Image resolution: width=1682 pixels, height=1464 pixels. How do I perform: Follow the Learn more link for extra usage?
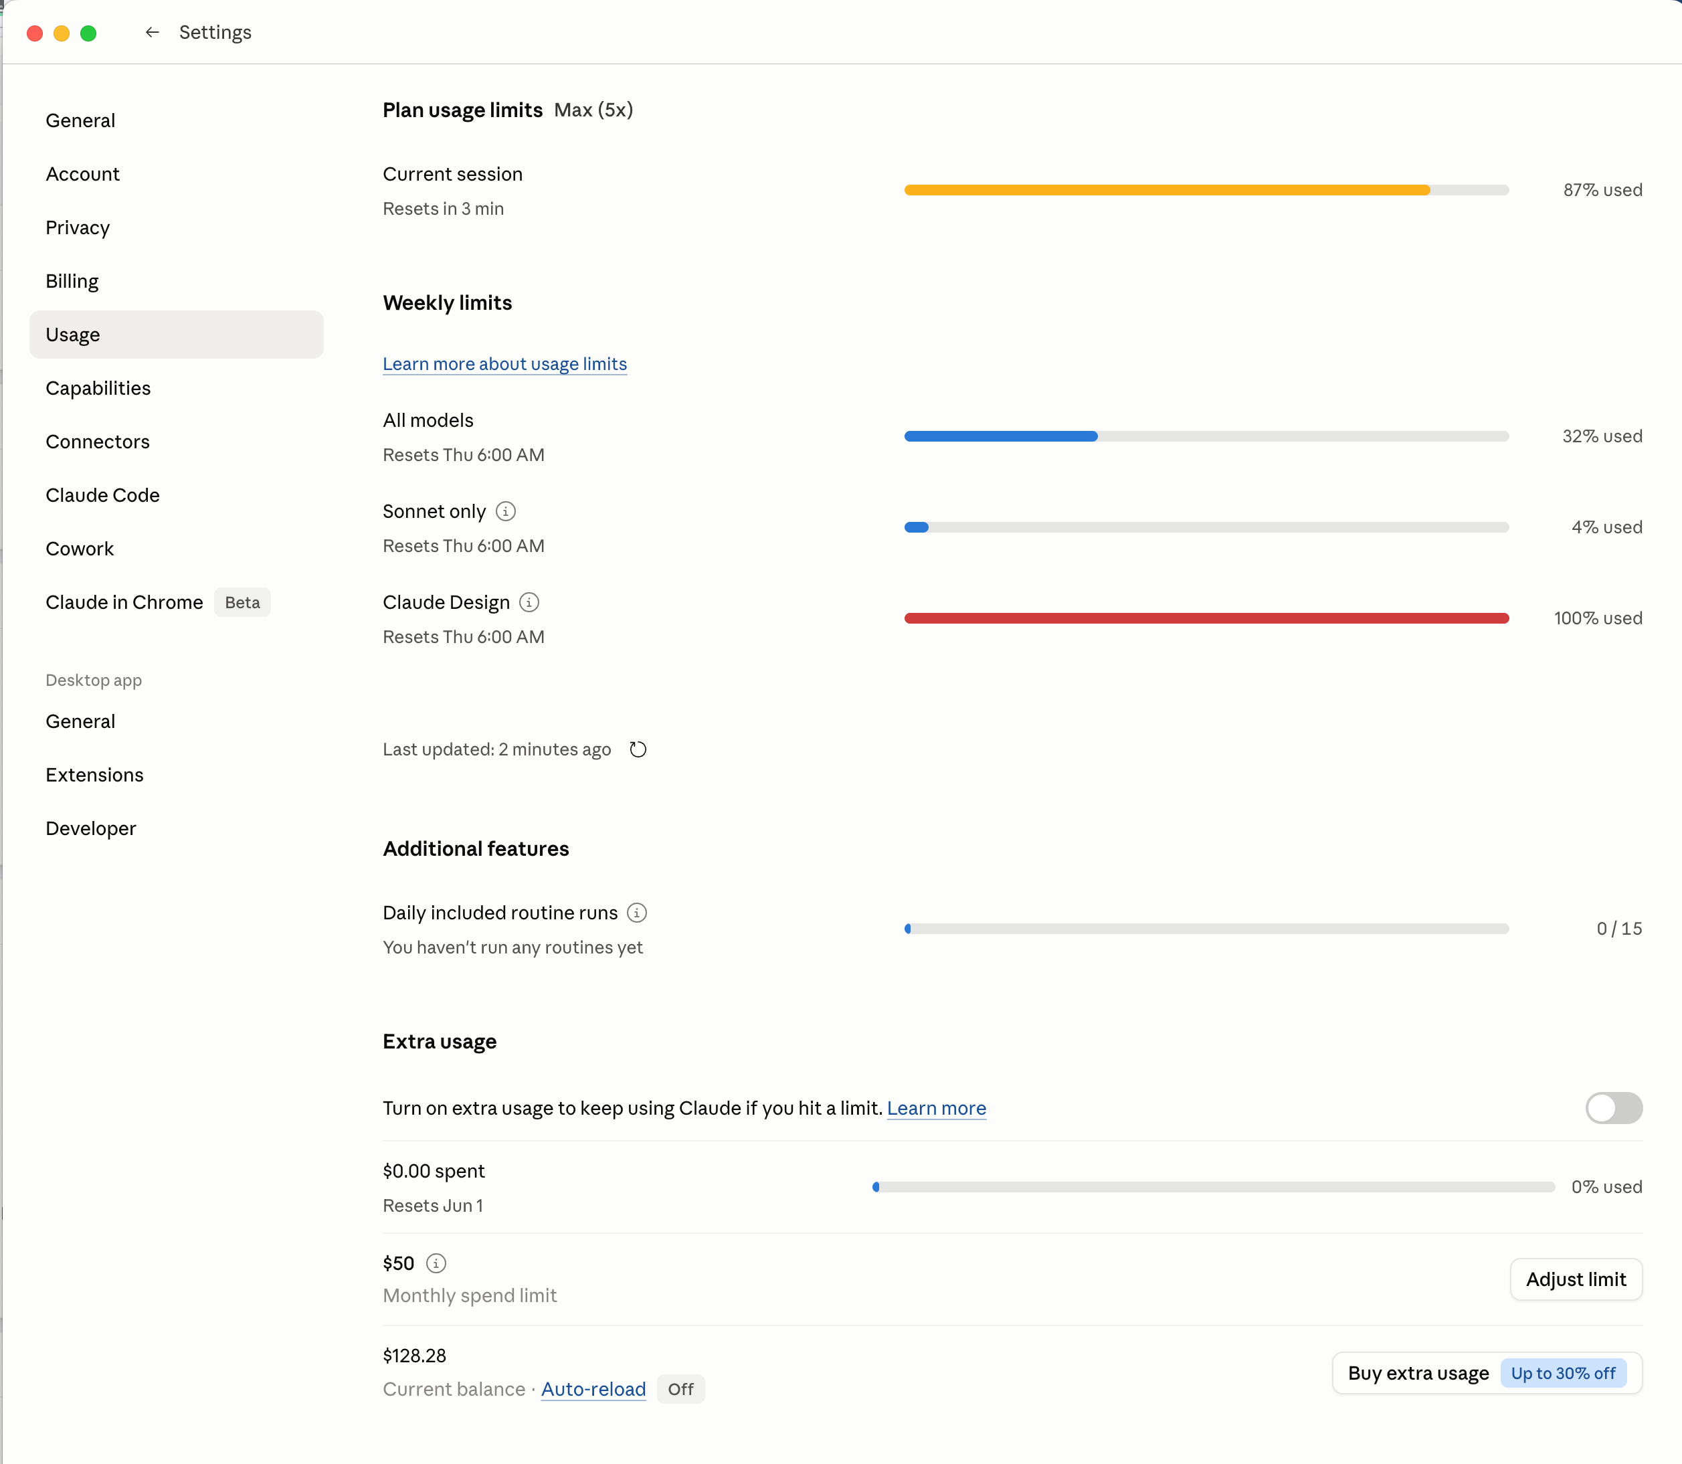936,1108
